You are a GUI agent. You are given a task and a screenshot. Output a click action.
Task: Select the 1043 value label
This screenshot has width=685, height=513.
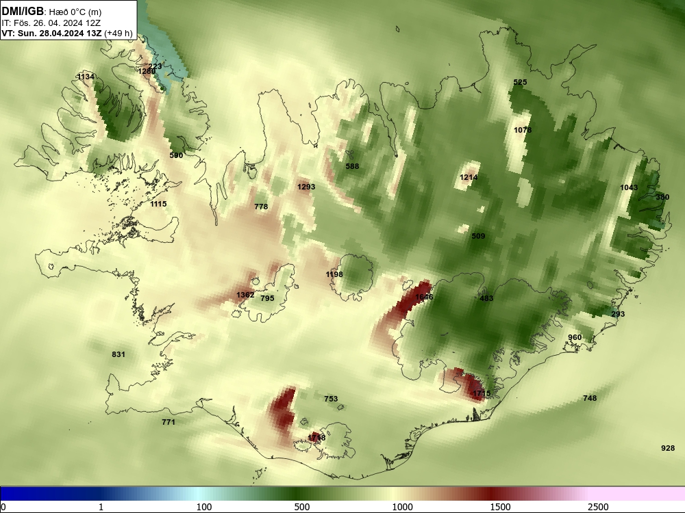(629, 187)
